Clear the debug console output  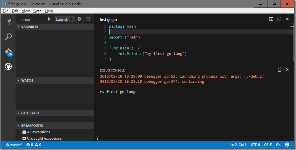tap(279, 70)
